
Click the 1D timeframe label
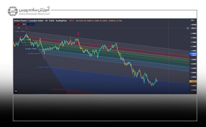pyautogui.click(x=46, y=20)
